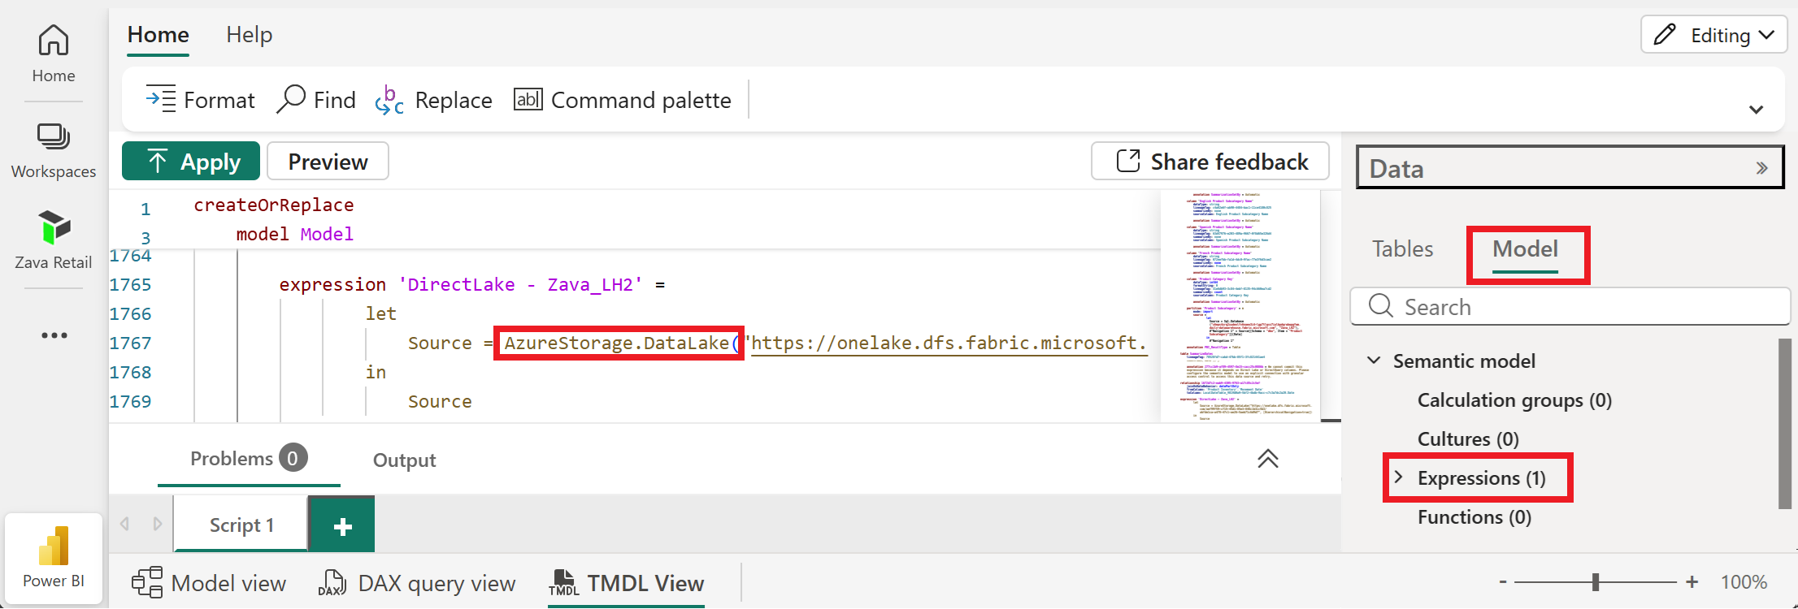Preview the script changes
Viewport: 1798px width, 609px height.
(x=328, y=162)
